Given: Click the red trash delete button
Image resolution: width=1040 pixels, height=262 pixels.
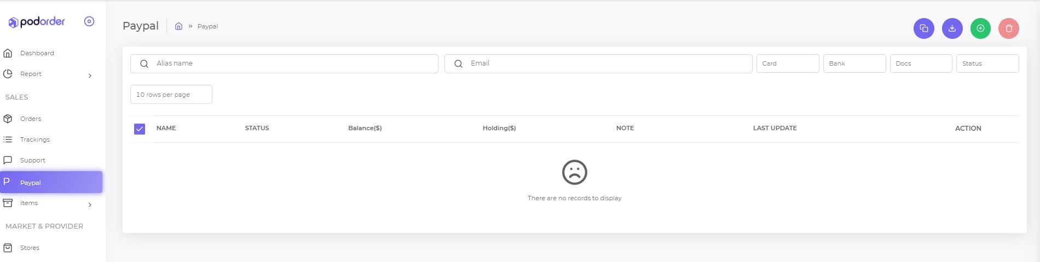Looking at the screenshot, I should click(x=1009, y=28).
